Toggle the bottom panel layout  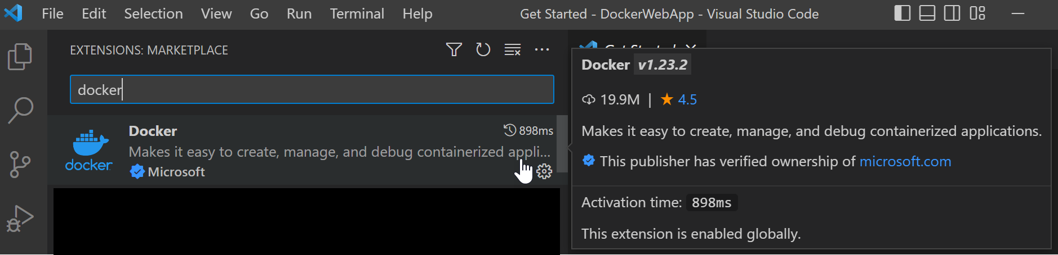click(927, 13)
